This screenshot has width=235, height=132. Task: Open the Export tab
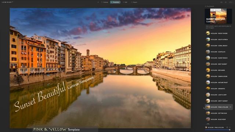click(134, 2)
